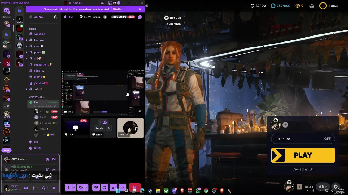Open ARC Raiders party members icon
348x195 pixels.
click(x=323, y=187)
